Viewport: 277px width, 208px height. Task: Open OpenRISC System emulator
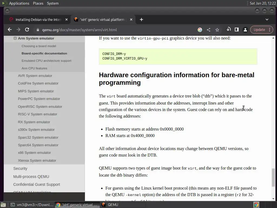pos(40,107)
